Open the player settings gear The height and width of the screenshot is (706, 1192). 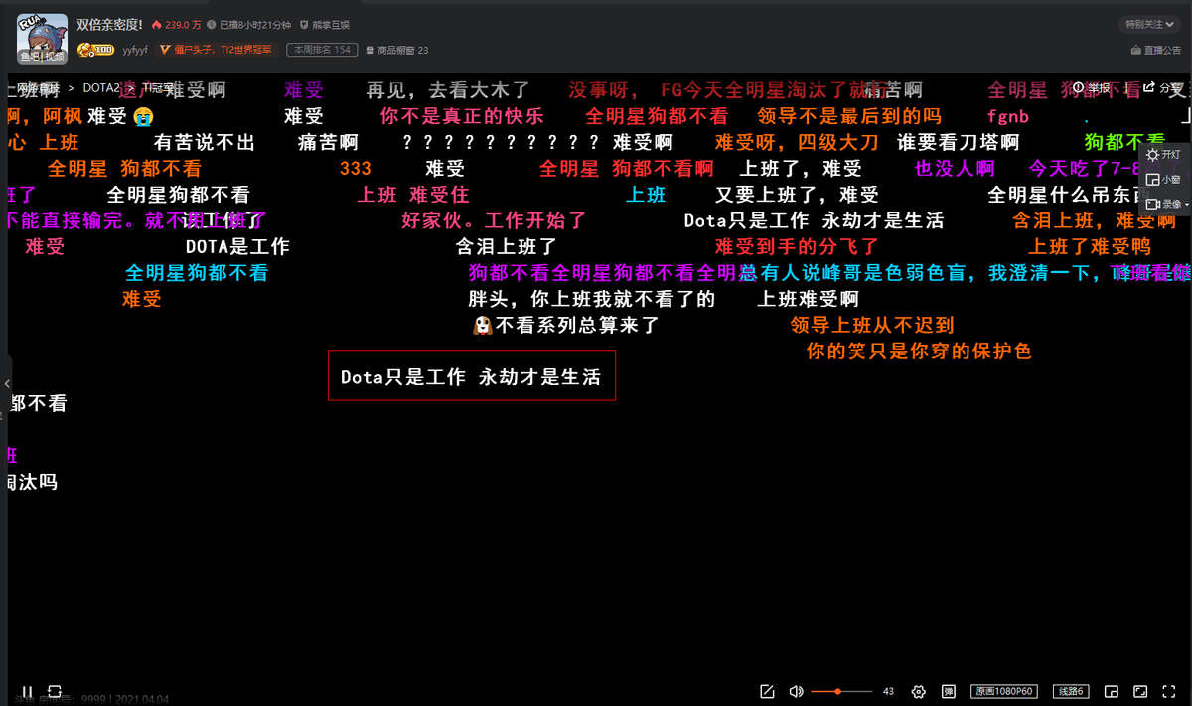[x=919, y=691]
